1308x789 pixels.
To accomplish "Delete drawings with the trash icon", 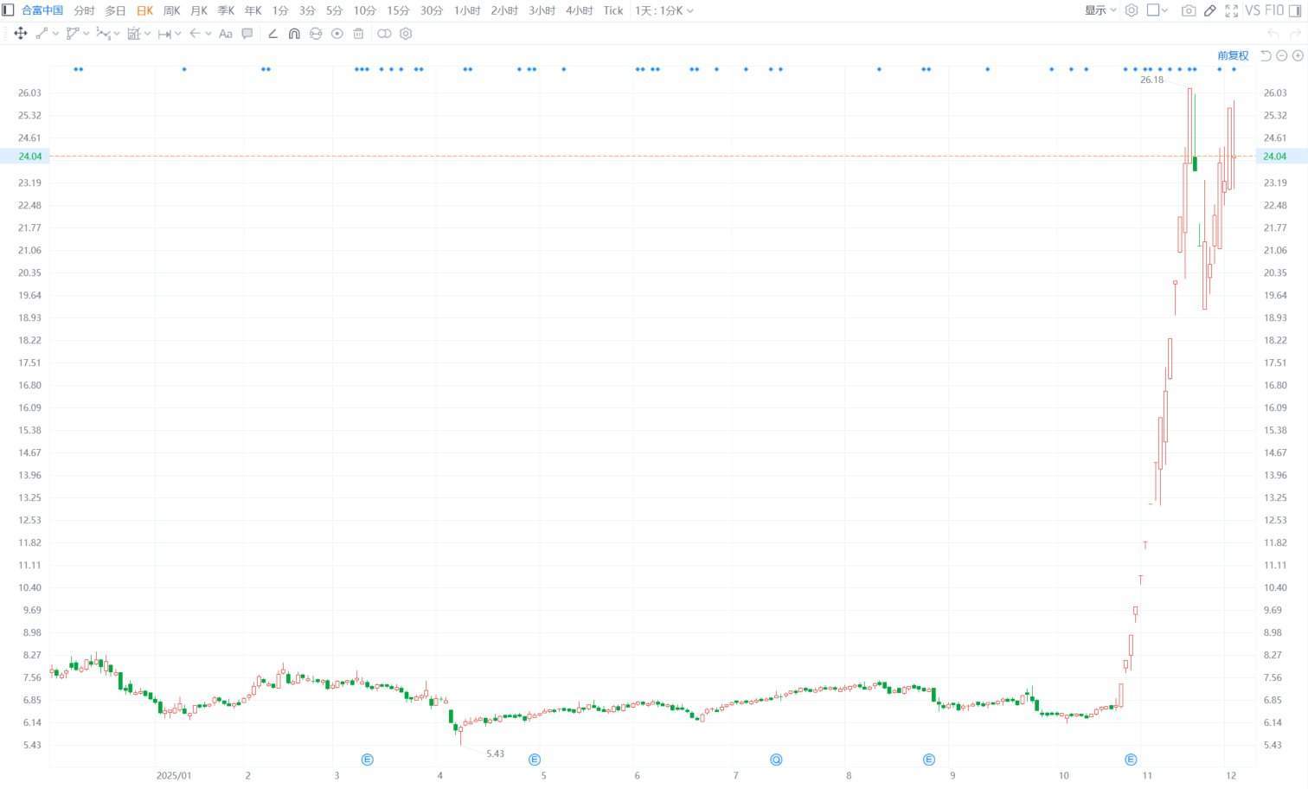I will tap(358, 34).
